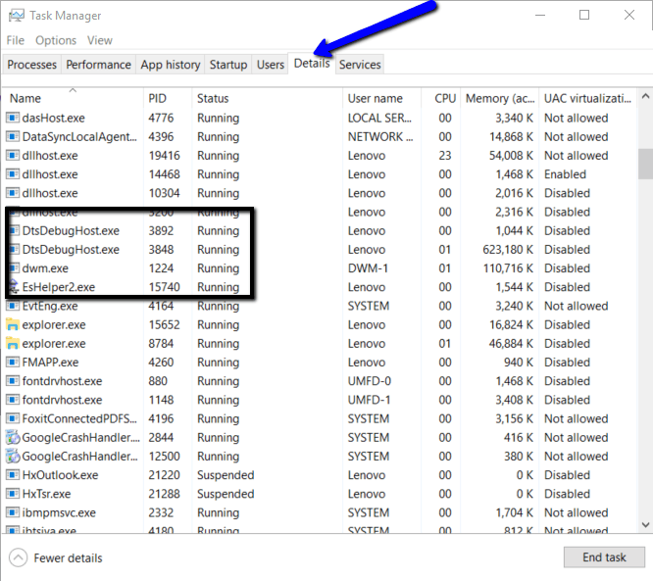Click Enabled UAC value for dllhost.exe
Screen dimensions: 653x581
(x=565, y=174)
